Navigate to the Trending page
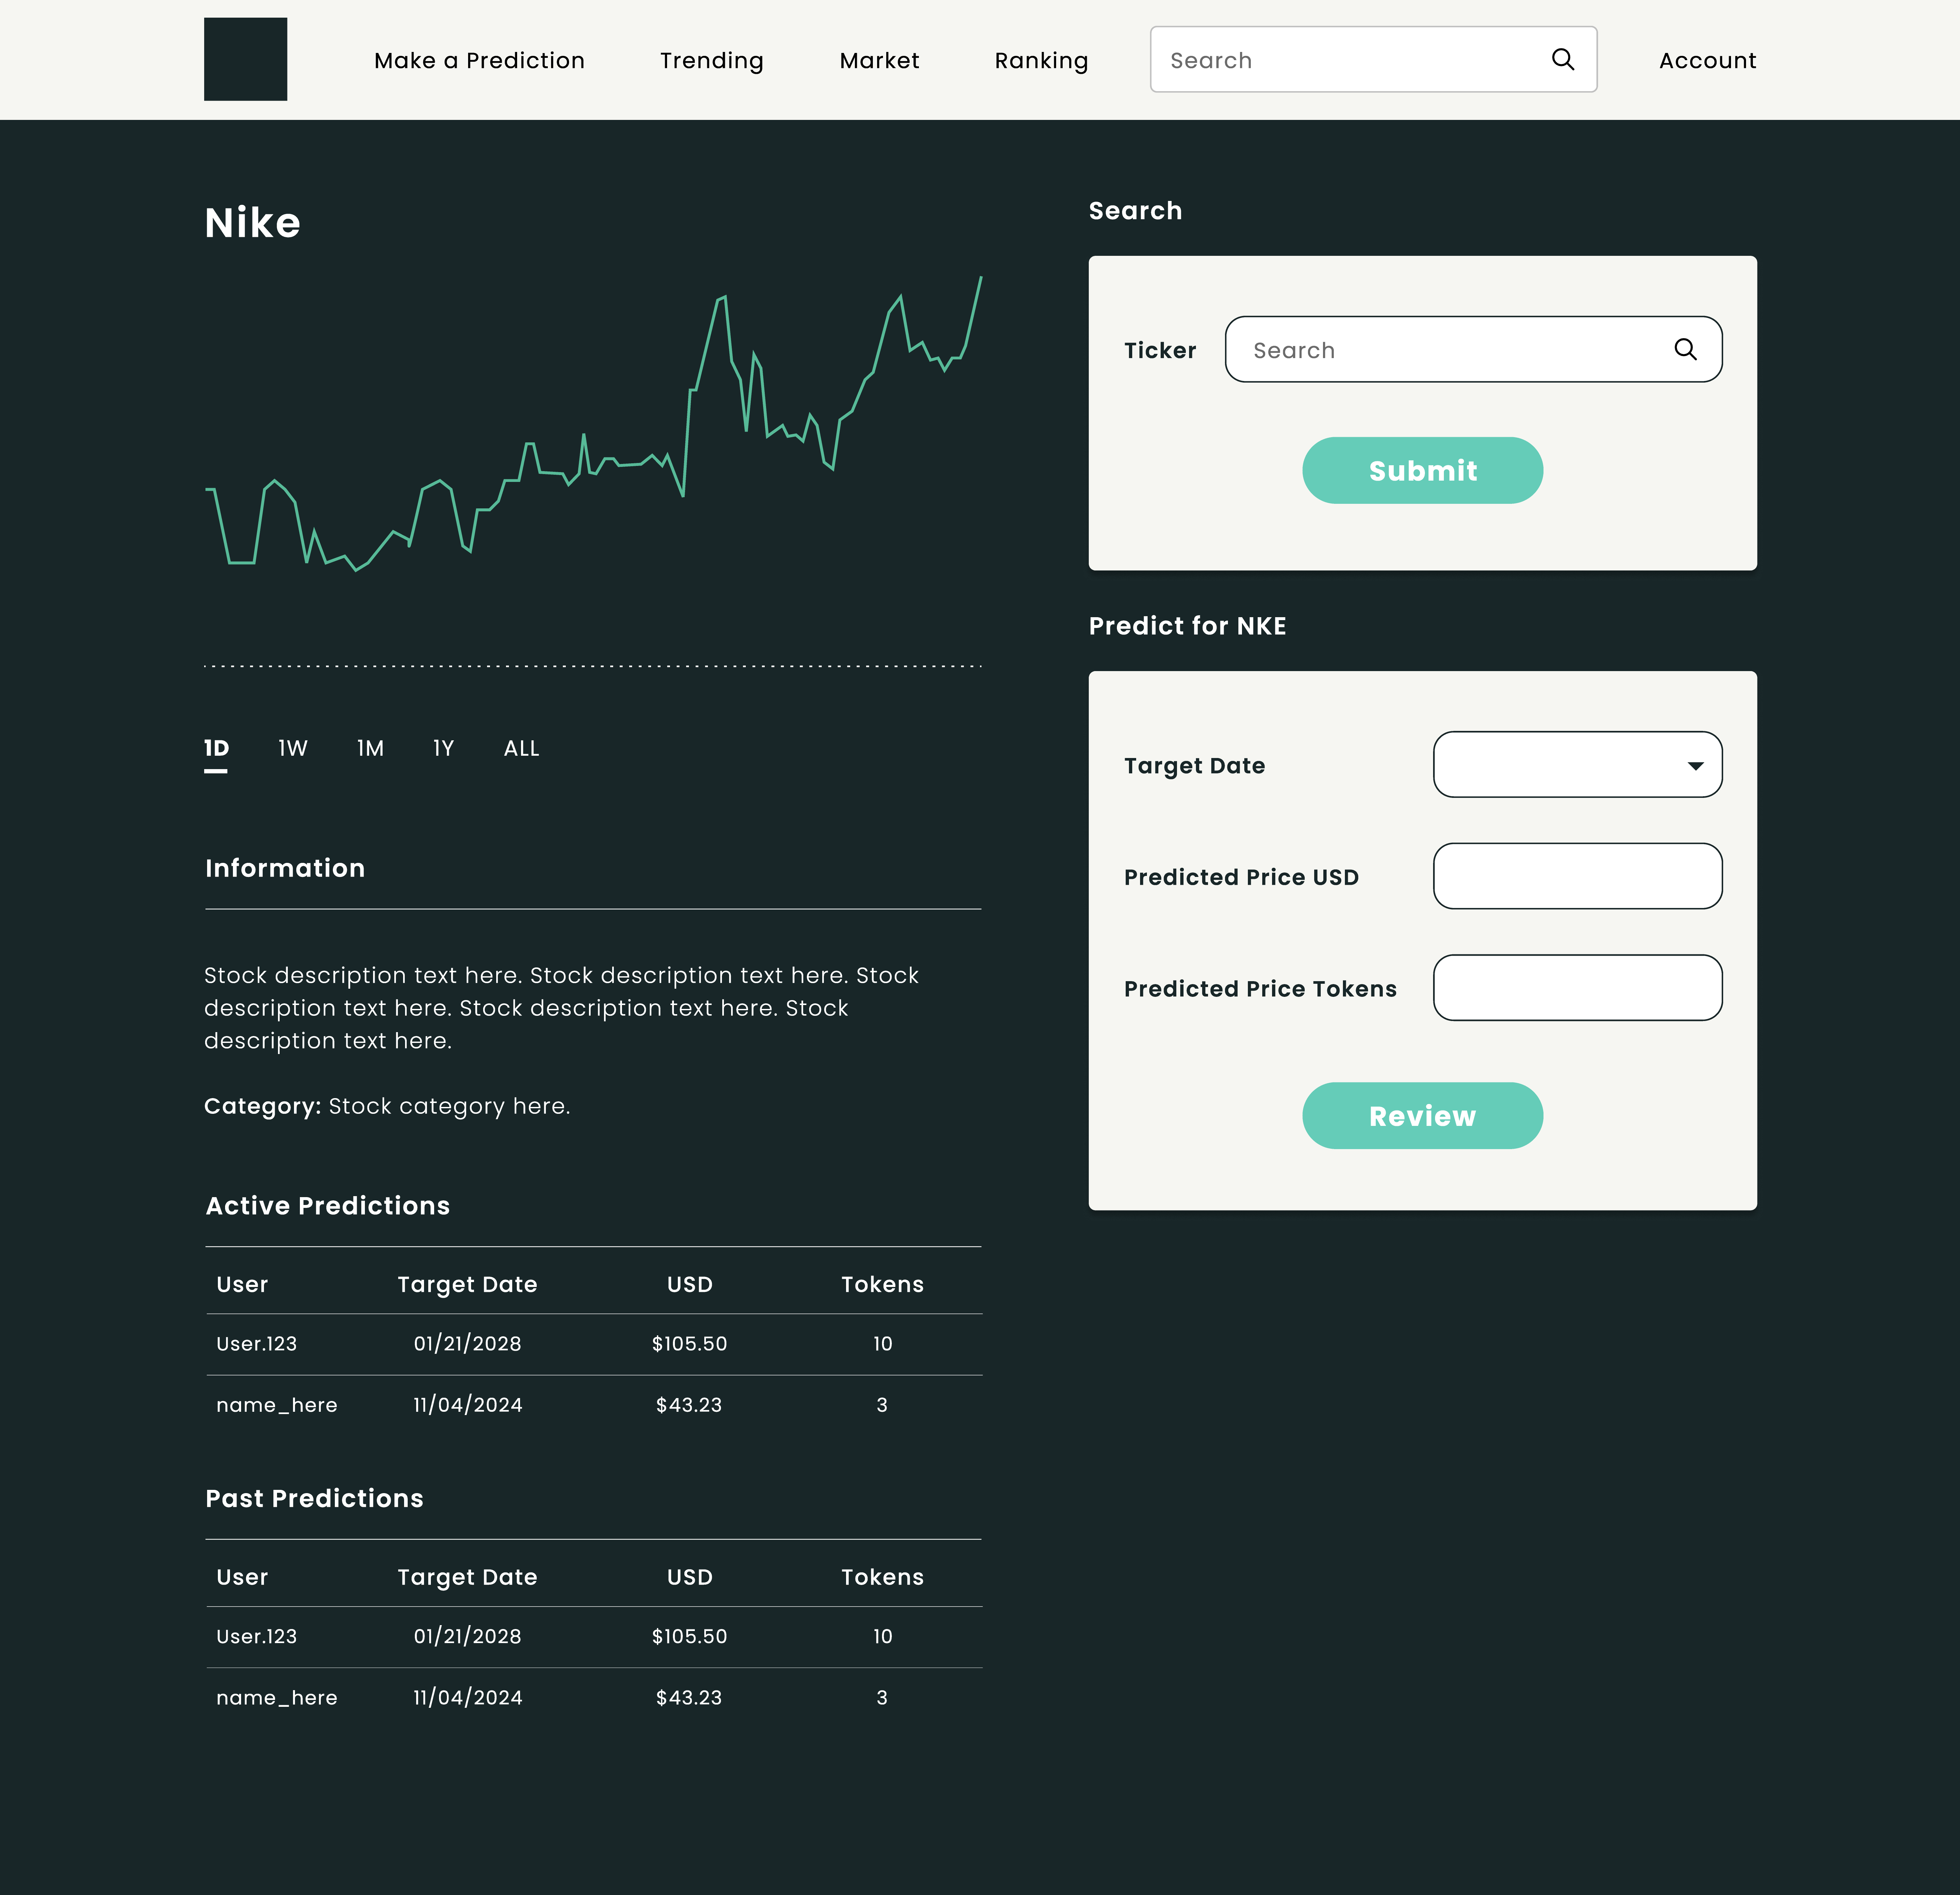This screenshot has width=1960, height=1895. click(711, 60)
